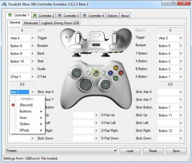Select the Controller 4 tab
This screenshot has height=163, width=192.
pos(93,16)
